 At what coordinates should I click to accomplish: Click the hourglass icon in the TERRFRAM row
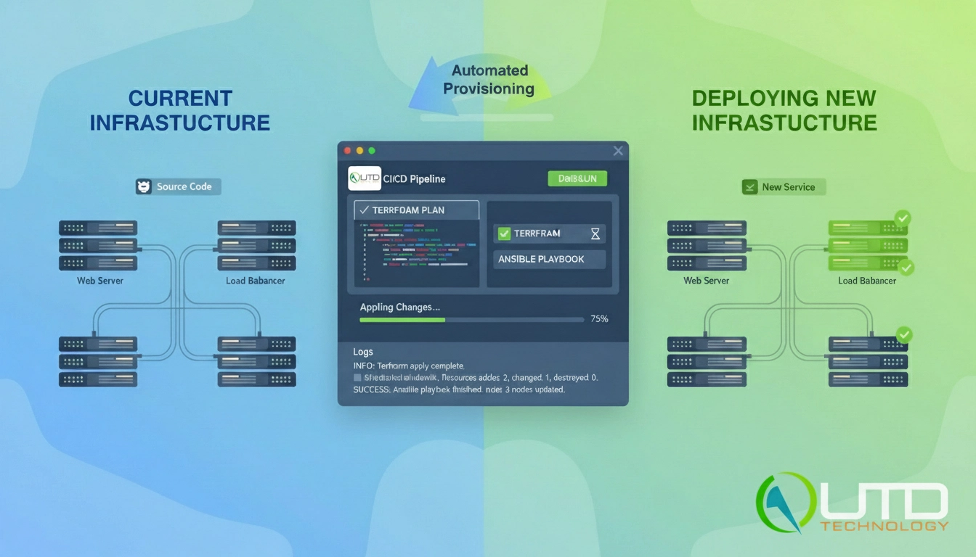(x=595, y=234)
